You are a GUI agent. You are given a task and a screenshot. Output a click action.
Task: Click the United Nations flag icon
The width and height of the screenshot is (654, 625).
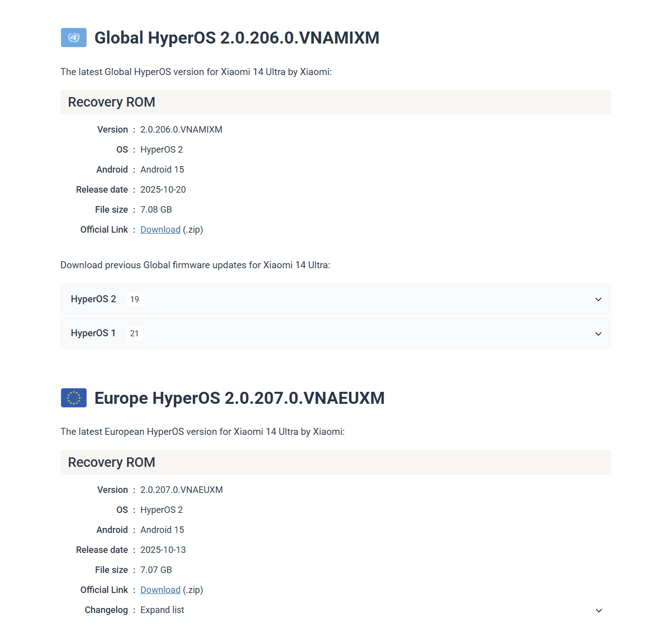click(74, 38)
